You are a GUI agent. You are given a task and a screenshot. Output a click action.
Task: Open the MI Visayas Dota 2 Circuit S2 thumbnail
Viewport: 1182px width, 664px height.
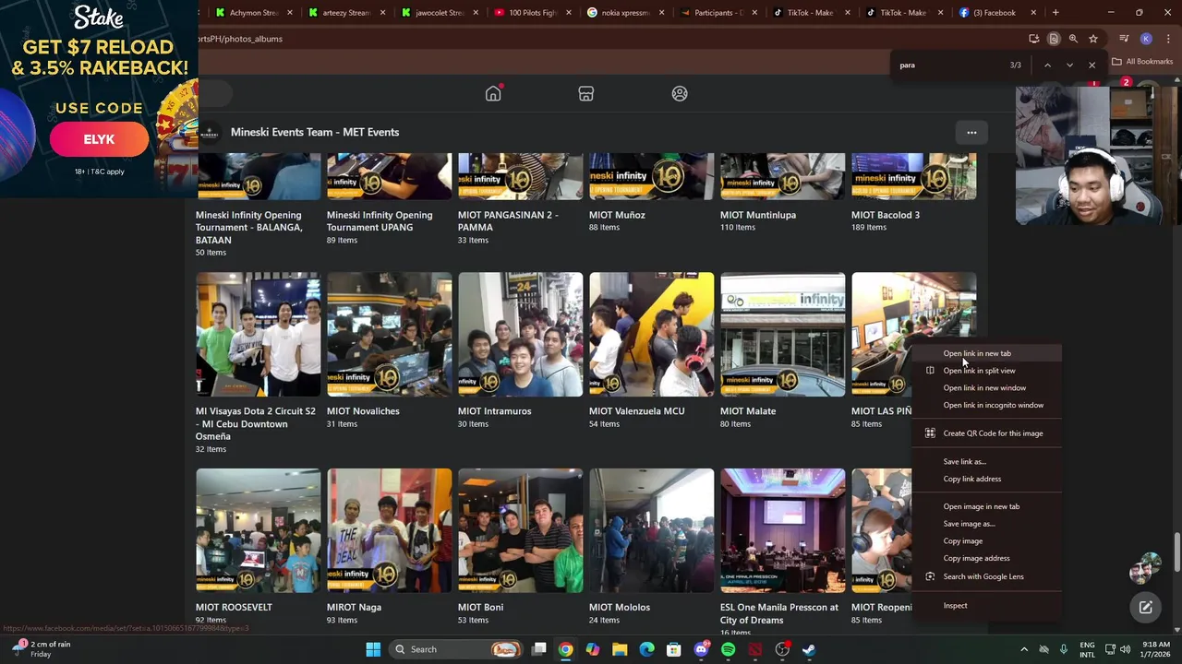tap(258, 334)
